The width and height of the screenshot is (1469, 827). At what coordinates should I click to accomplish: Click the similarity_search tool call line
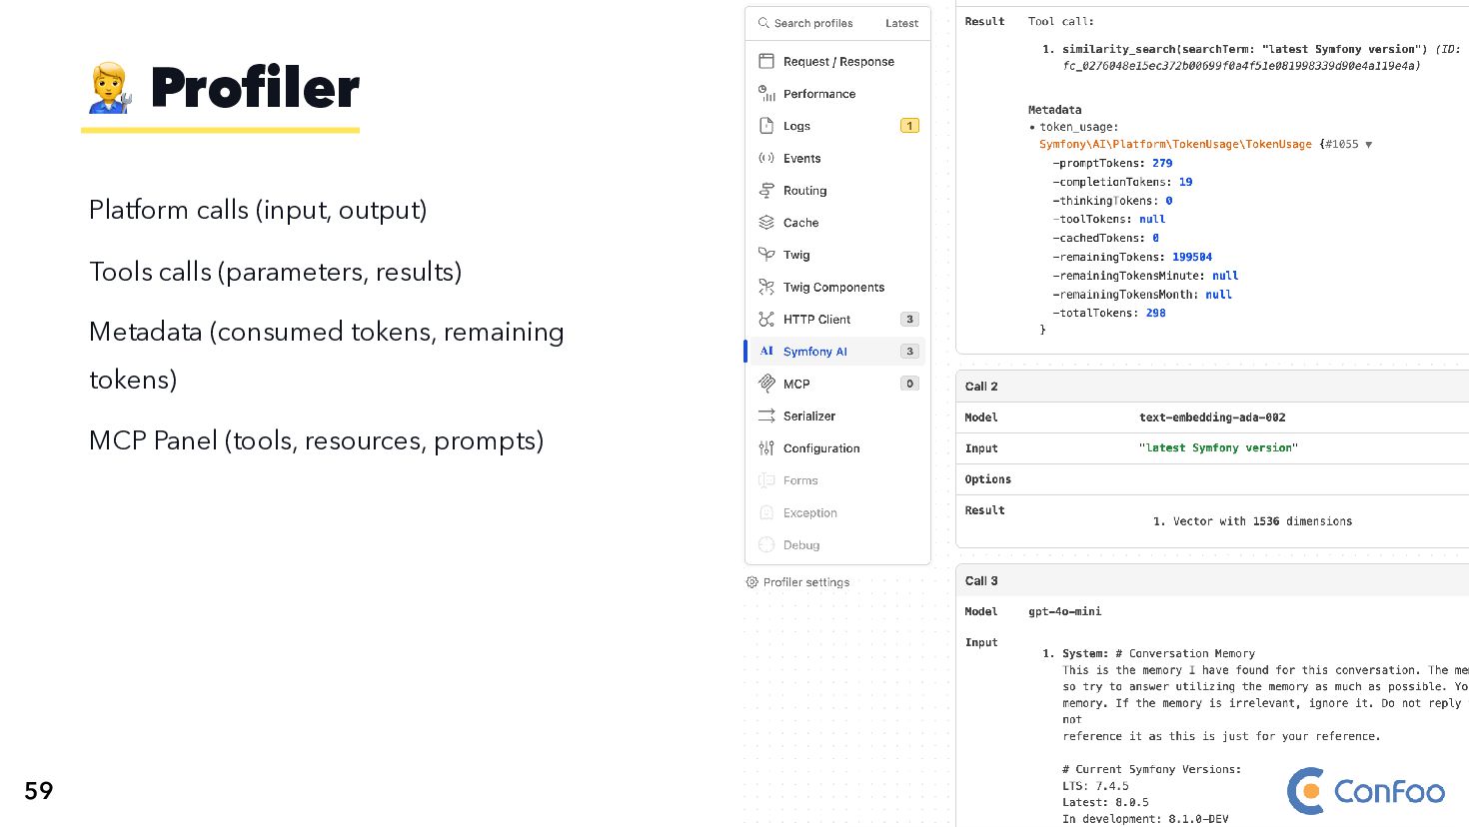click(x=1244, y=49)
